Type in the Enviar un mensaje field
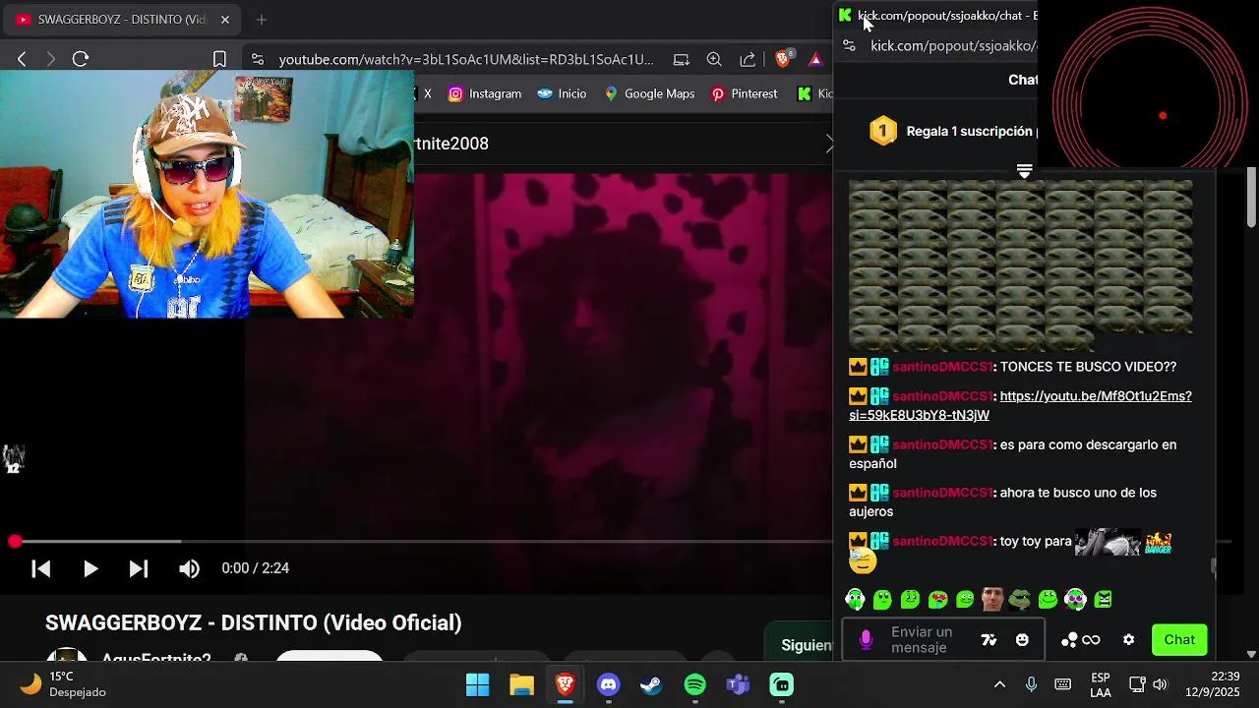Screen dimensions: 1259x708 pyautogui.click(x=925, y=640)
